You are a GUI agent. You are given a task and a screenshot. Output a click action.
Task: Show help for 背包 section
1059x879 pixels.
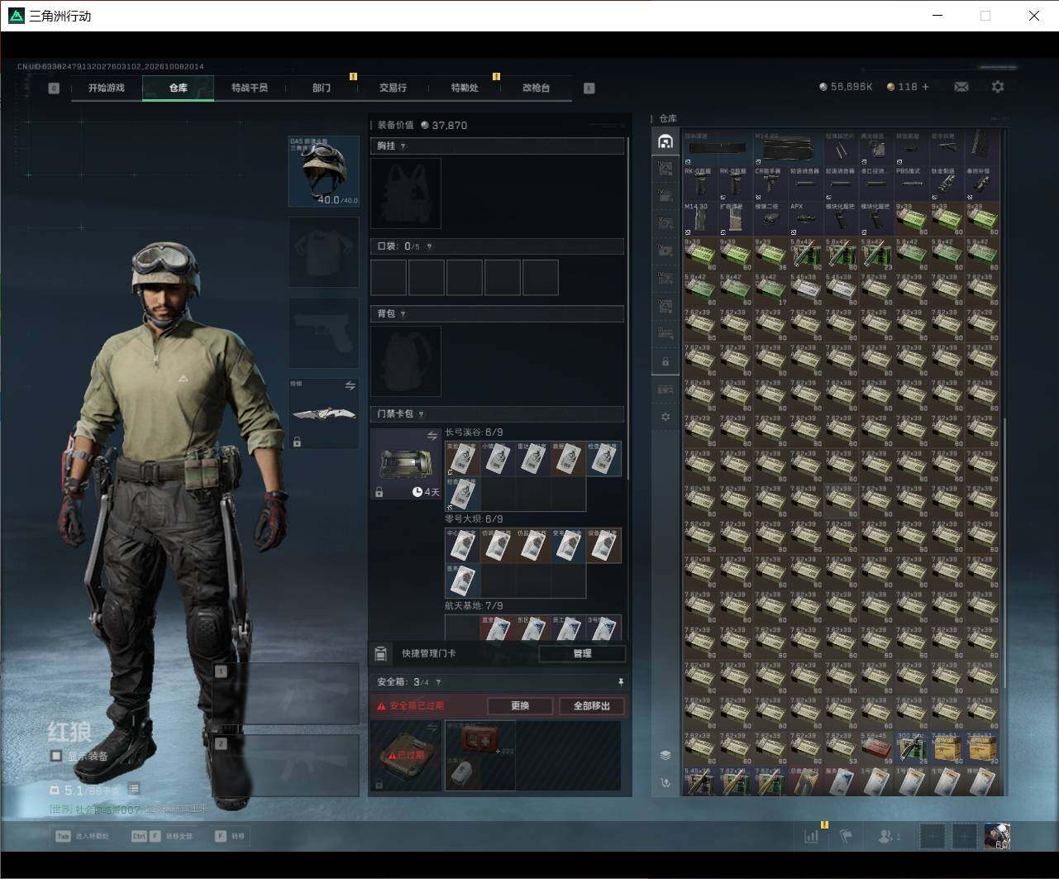point(403,314)
